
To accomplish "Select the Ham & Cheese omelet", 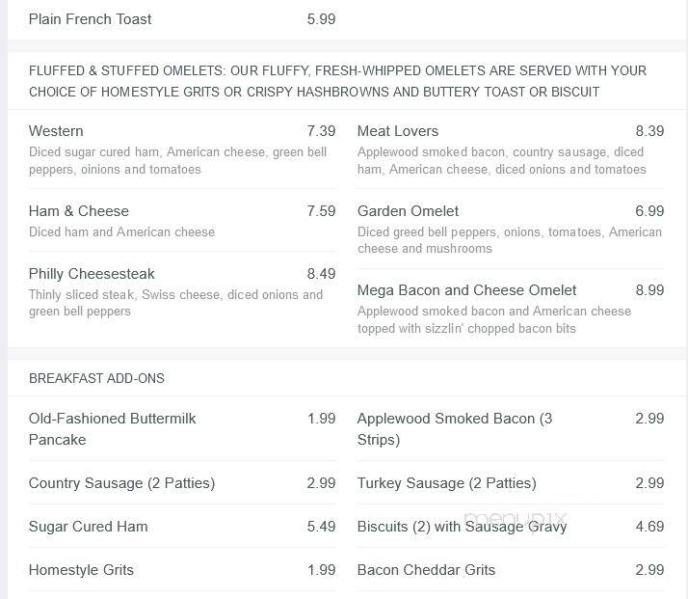I will (79, 211).
